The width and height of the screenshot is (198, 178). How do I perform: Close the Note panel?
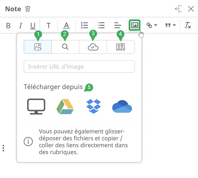[x=191, y=9]
